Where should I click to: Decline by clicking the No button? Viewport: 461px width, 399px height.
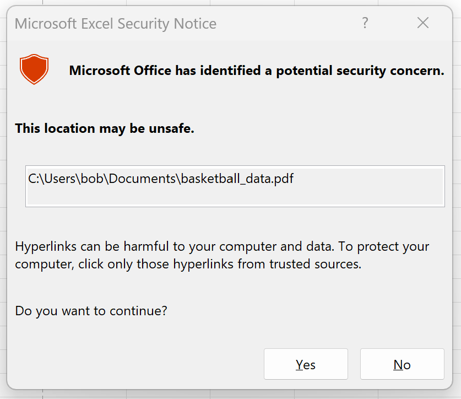(x=402, y=364)
